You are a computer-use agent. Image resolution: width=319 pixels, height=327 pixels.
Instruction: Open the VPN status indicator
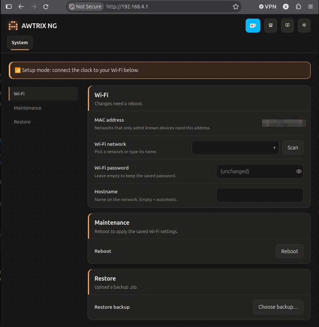[x=268, y=7]
